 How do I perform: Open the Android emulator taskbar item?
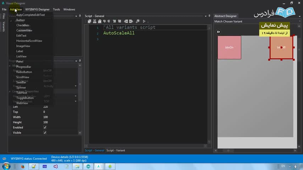pyautogui.click(x=110, y=166)
